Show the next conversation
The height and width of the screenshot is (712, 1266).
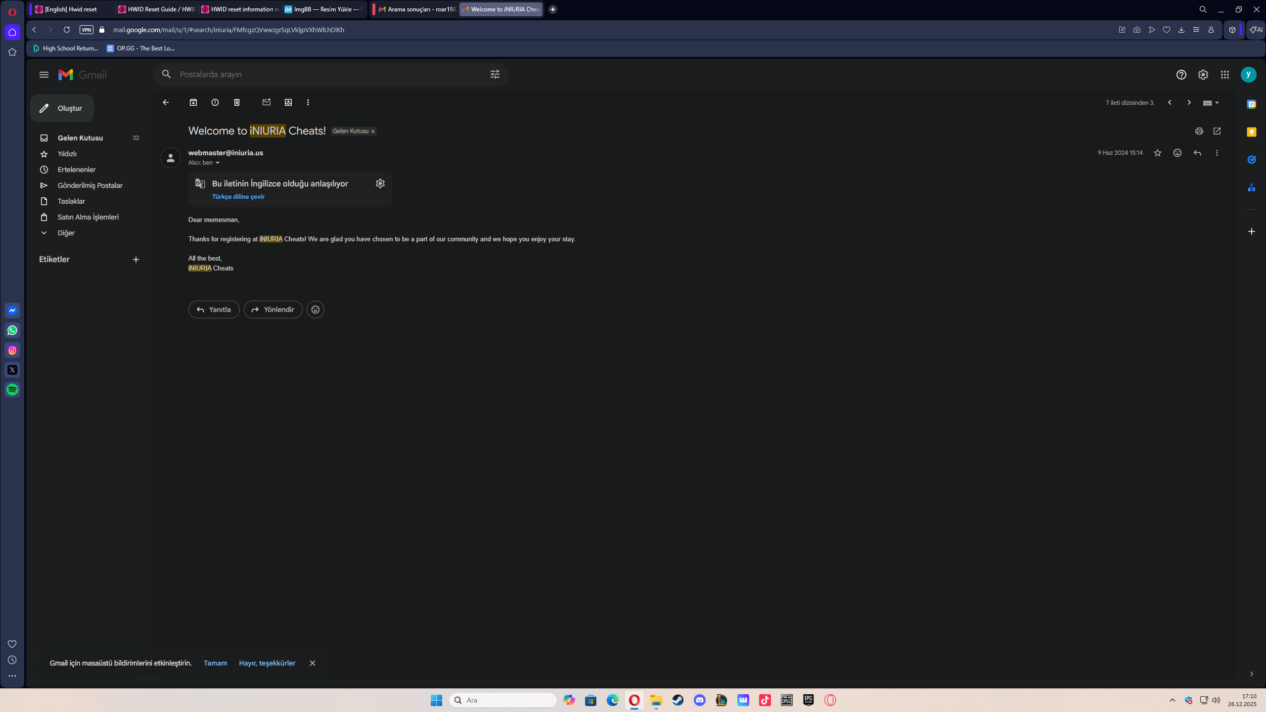pos(1189,102)
